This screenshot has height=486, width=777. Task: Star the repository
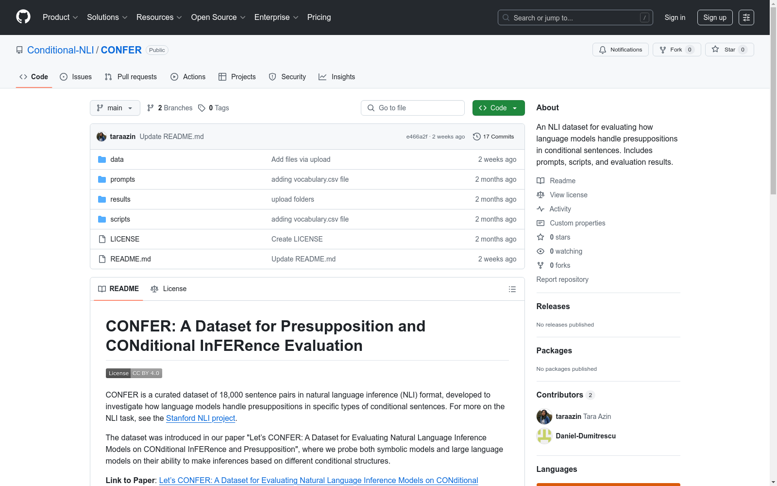[x=729, y=50]
